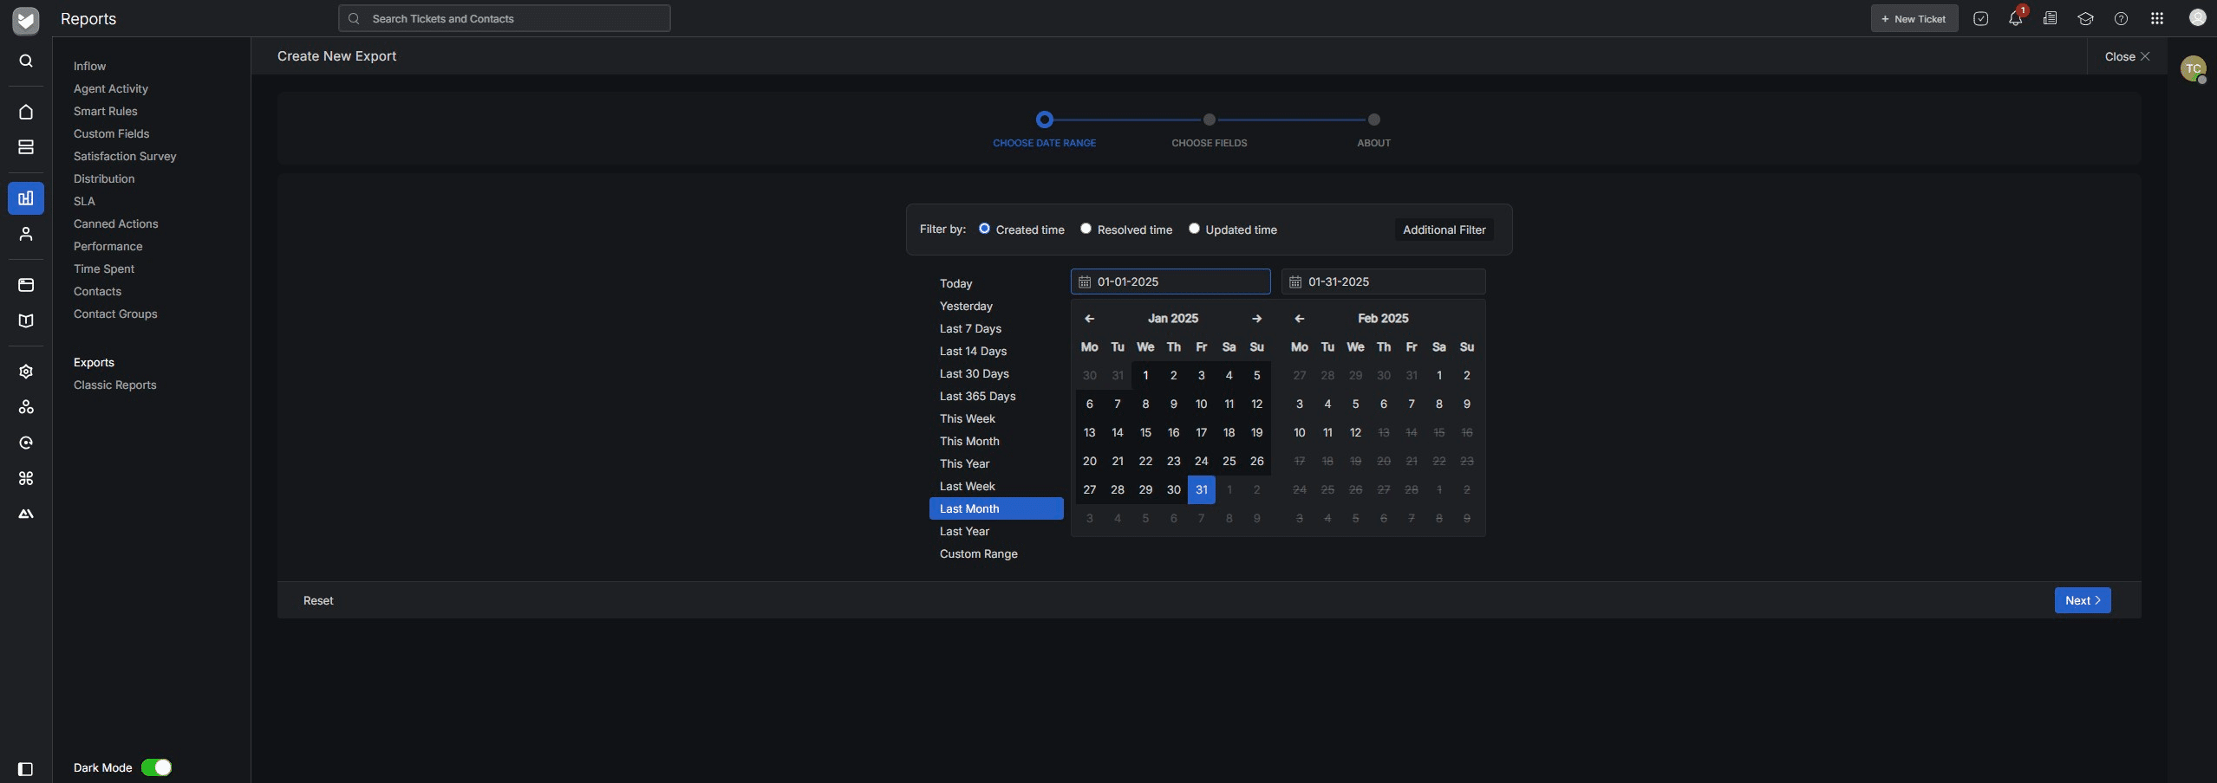Click the contacts person icon in sidebar

coord(26,234)
